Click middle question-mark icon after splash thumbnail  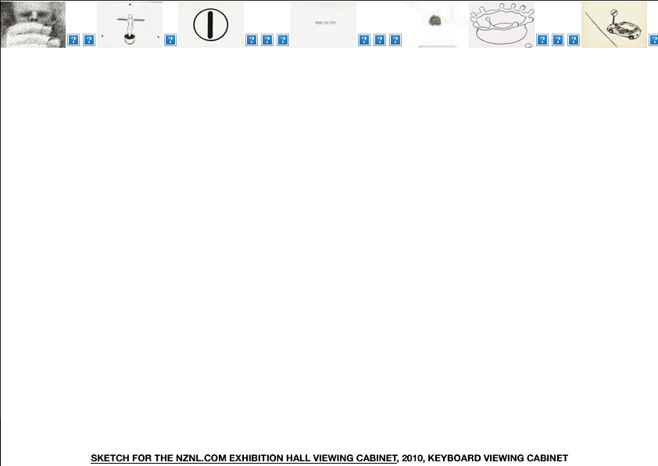(x=558, y=40)
